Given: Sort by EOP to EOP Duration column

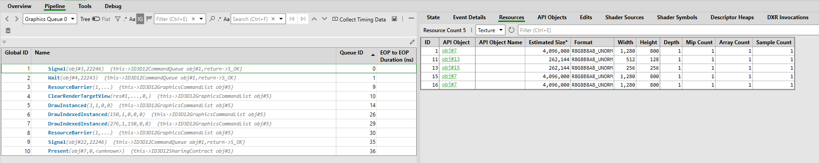Looking at the screenshot, I should point(397,56).
